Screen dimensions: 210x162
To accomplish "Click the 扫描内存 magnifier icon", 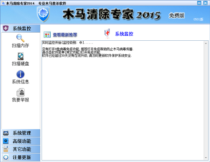I will point(20,38).
